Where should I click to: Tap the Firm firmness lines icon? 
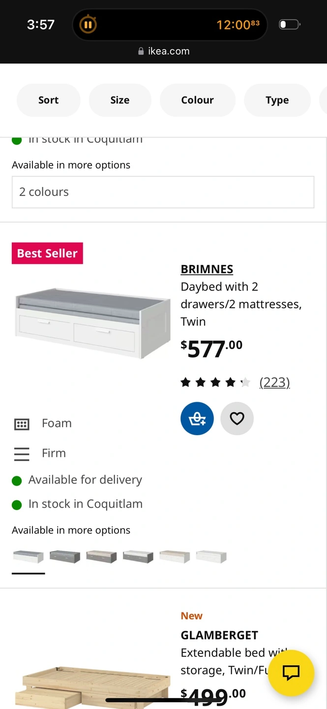pyautogui.click(x=22, y=453)
